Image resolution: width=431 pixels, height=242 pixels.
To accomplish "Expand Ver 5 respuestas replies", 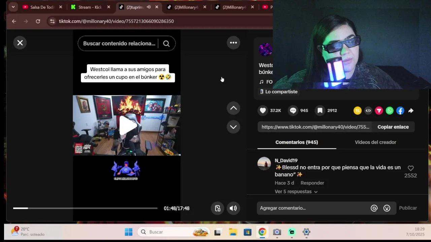I will 296,192.
